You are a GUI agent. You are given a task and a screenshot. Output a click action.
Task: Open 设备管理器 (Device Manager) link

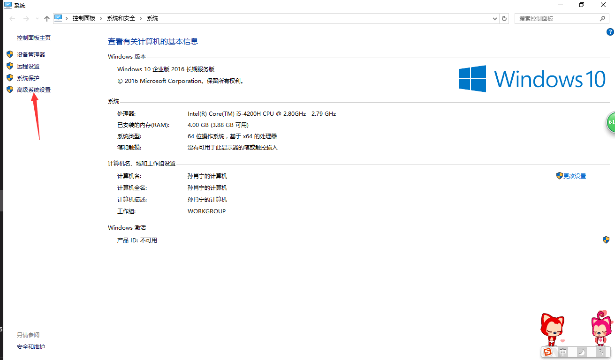point(31,55)
